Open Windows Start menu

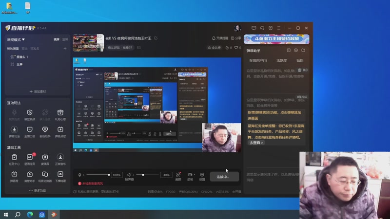pyautogui.click(x=6, y=215)
